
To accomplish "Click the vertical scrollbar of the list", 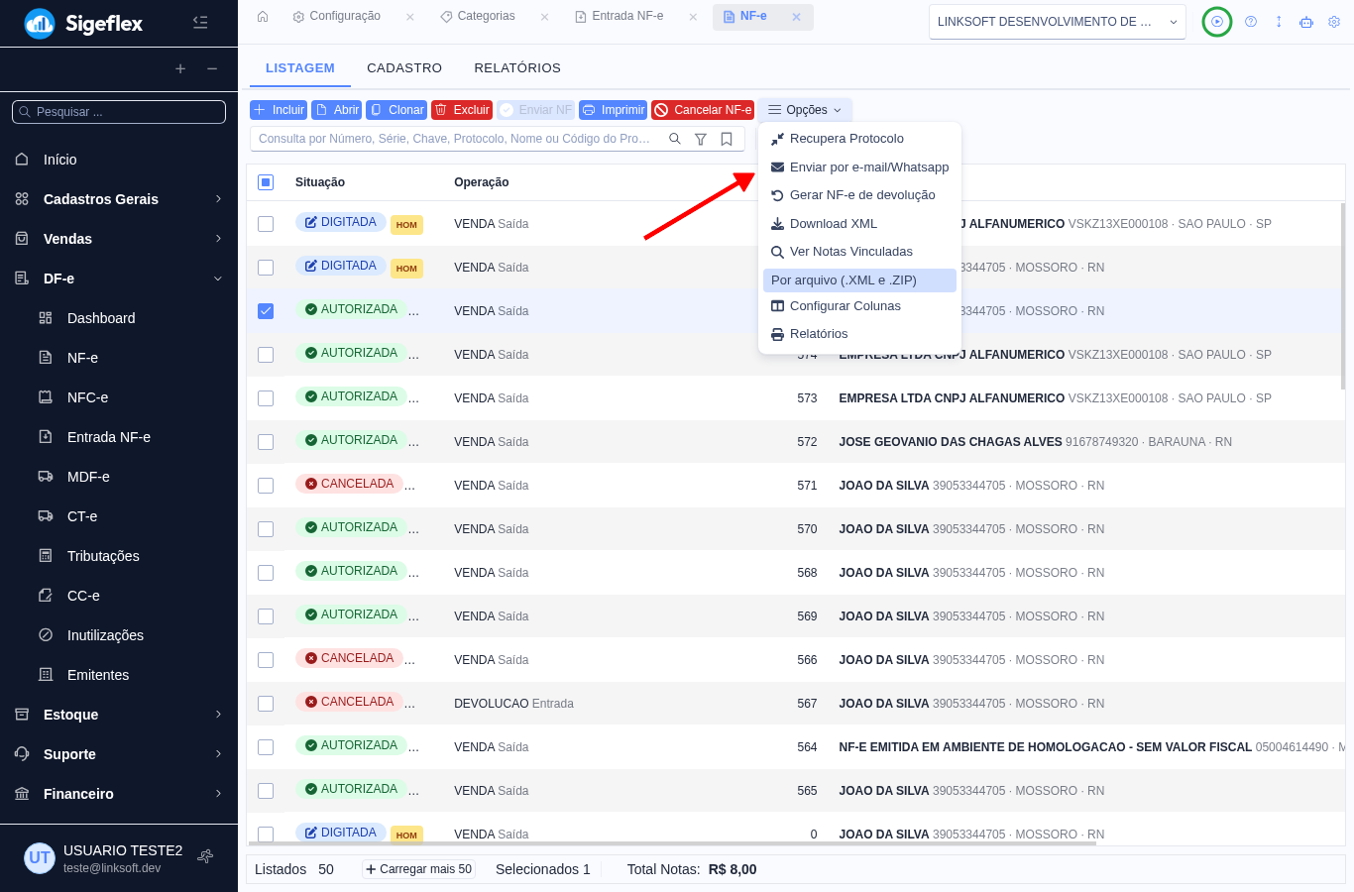I will click(1343, 297).
